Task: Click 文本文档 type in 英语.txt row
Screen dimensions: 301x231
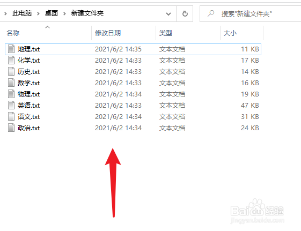Action: pyautogui.click(x=172, y=106)
